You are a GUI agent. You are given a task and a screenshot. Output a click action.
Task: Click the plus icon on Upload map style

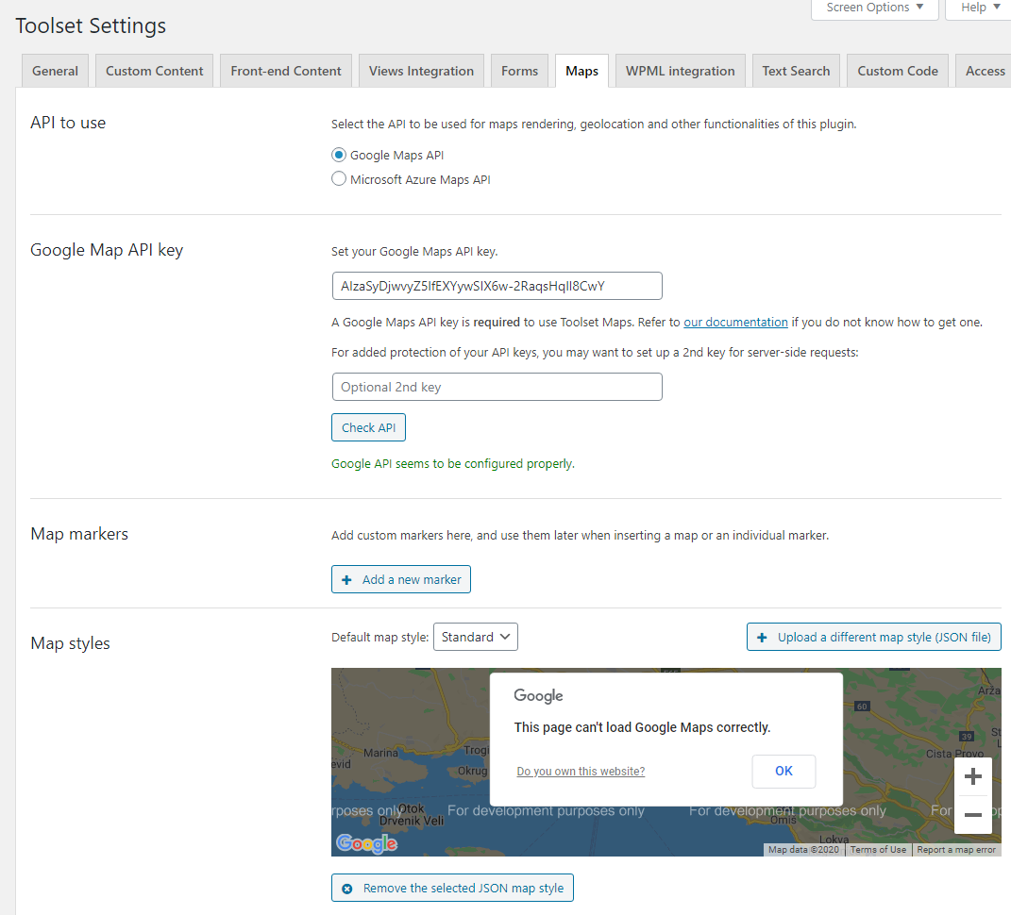(762, 638)
